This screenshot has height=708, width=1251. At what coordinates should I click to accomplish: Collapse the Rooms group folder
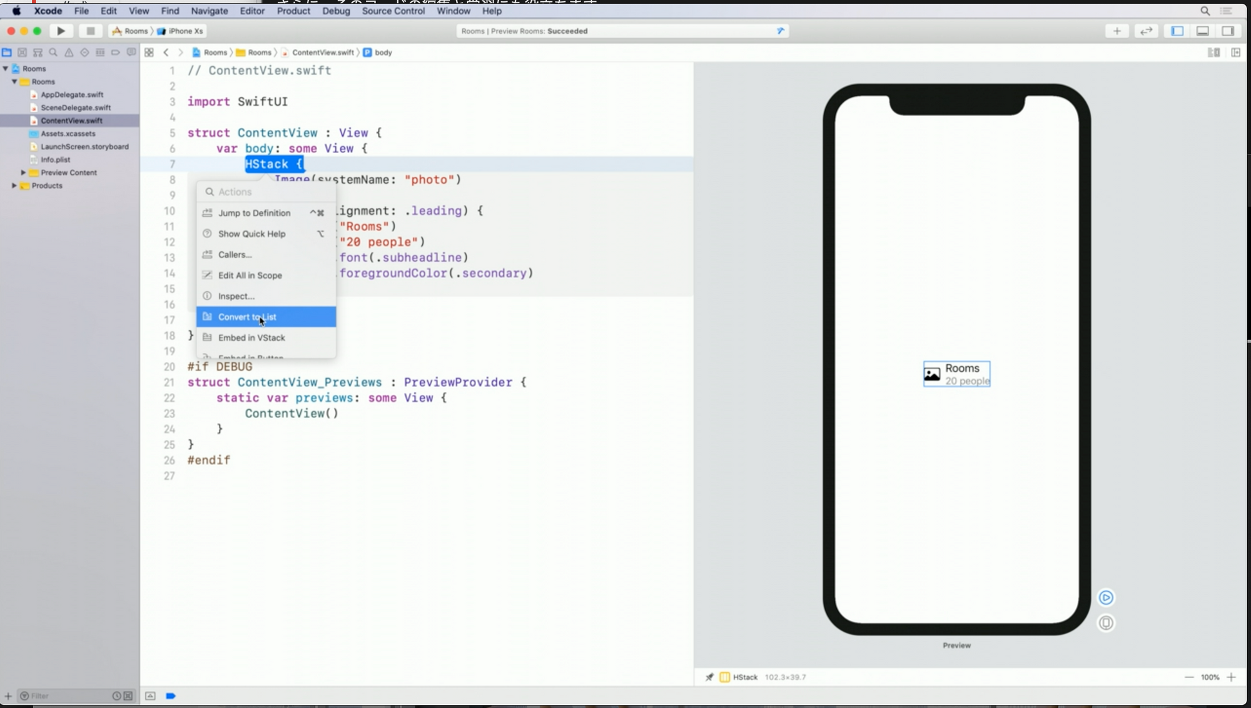pyautogui.click(x=14, y=82)
